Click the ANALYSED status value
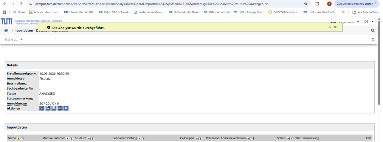The width and height of the screenshot is (383, 142). (47, 93)
